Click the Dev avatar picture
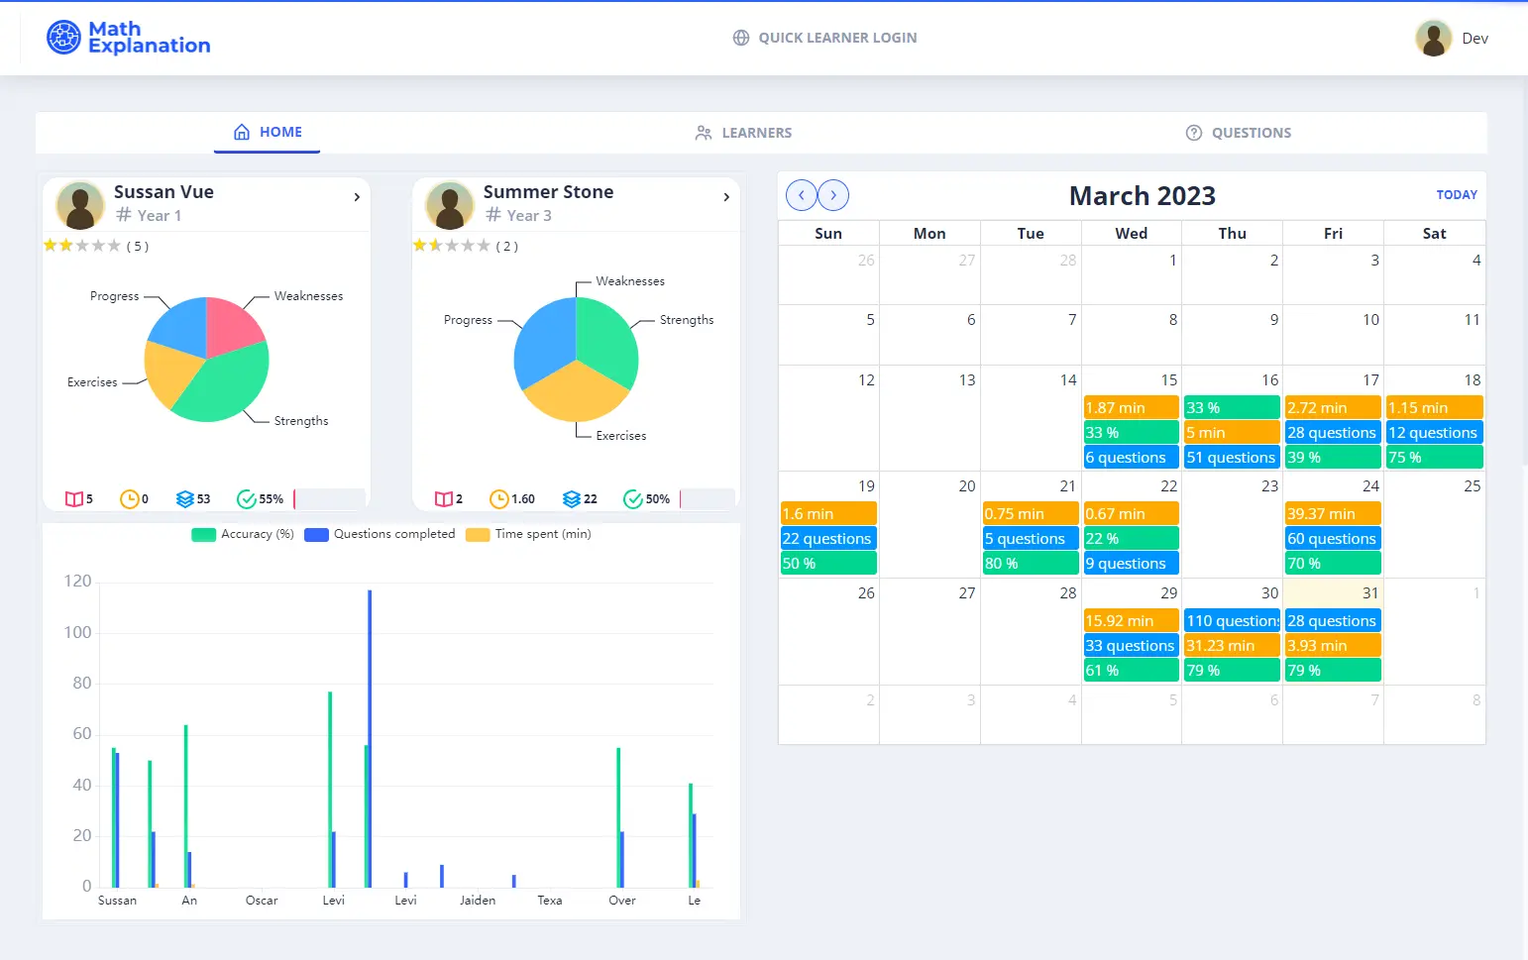 (x=1432, y=37)
